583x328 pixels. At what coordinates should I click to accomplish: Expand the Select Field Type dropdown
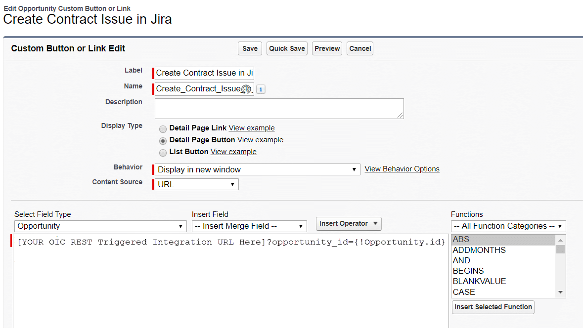pyautogui.click(x=100, y=226)
